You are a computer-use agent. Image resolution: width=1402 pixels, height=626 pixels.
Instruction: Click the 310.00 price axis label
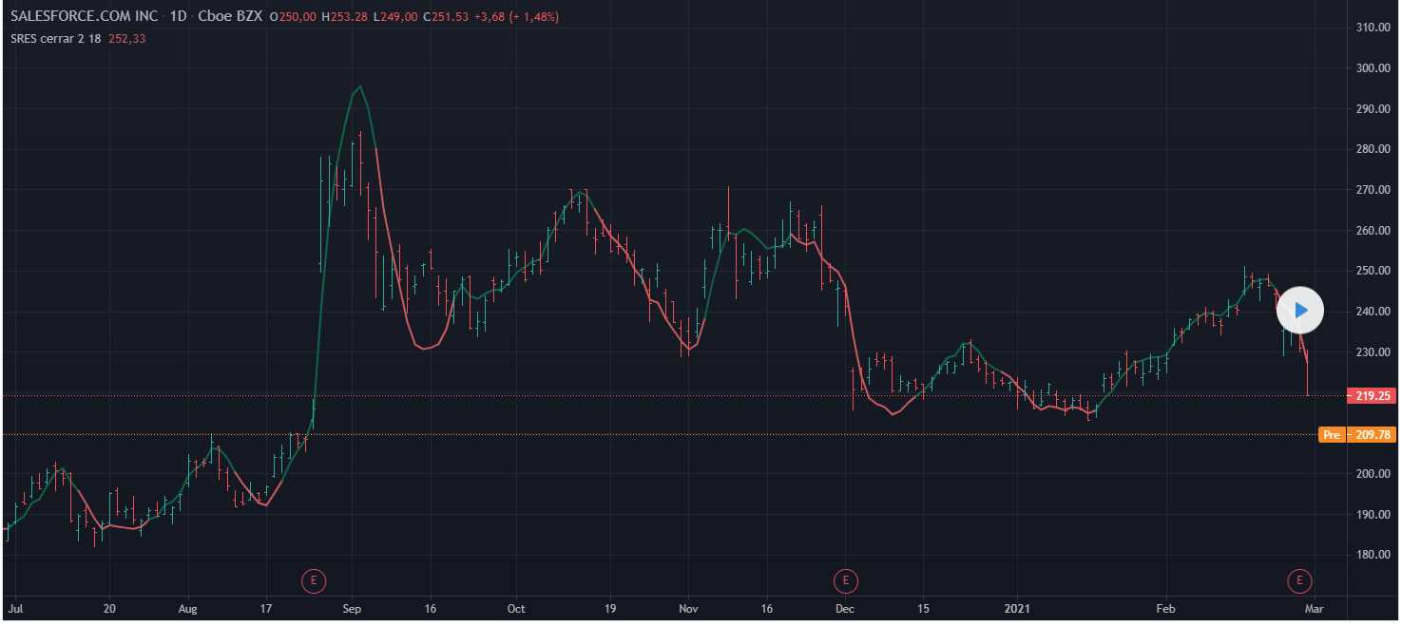coord(1372,28)
